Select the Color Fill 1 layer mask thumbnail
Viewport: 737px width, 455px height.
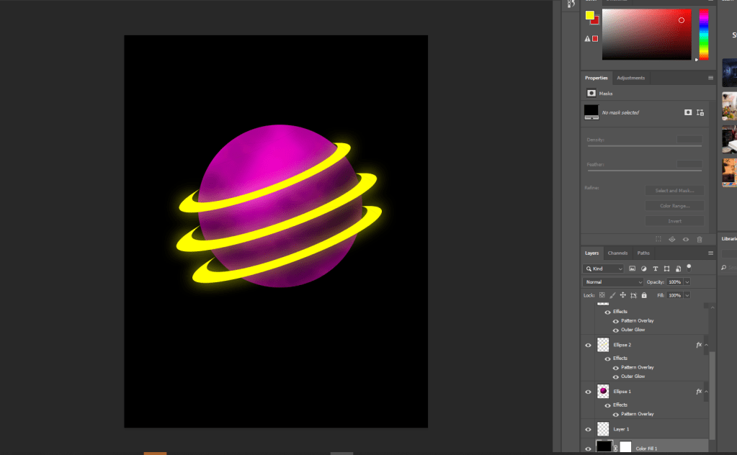[x=624, y=447]
